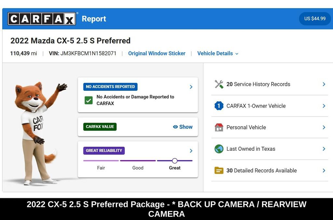Image resolution: width=333 pixels, height=220 pixels.
Task: Click Last Owned in Texas text
Action: pyautogui.click(x=251, y=149)
